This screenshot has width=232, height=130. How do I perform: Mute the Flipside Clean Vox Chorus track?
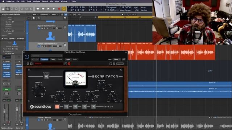tap(42, 46)
